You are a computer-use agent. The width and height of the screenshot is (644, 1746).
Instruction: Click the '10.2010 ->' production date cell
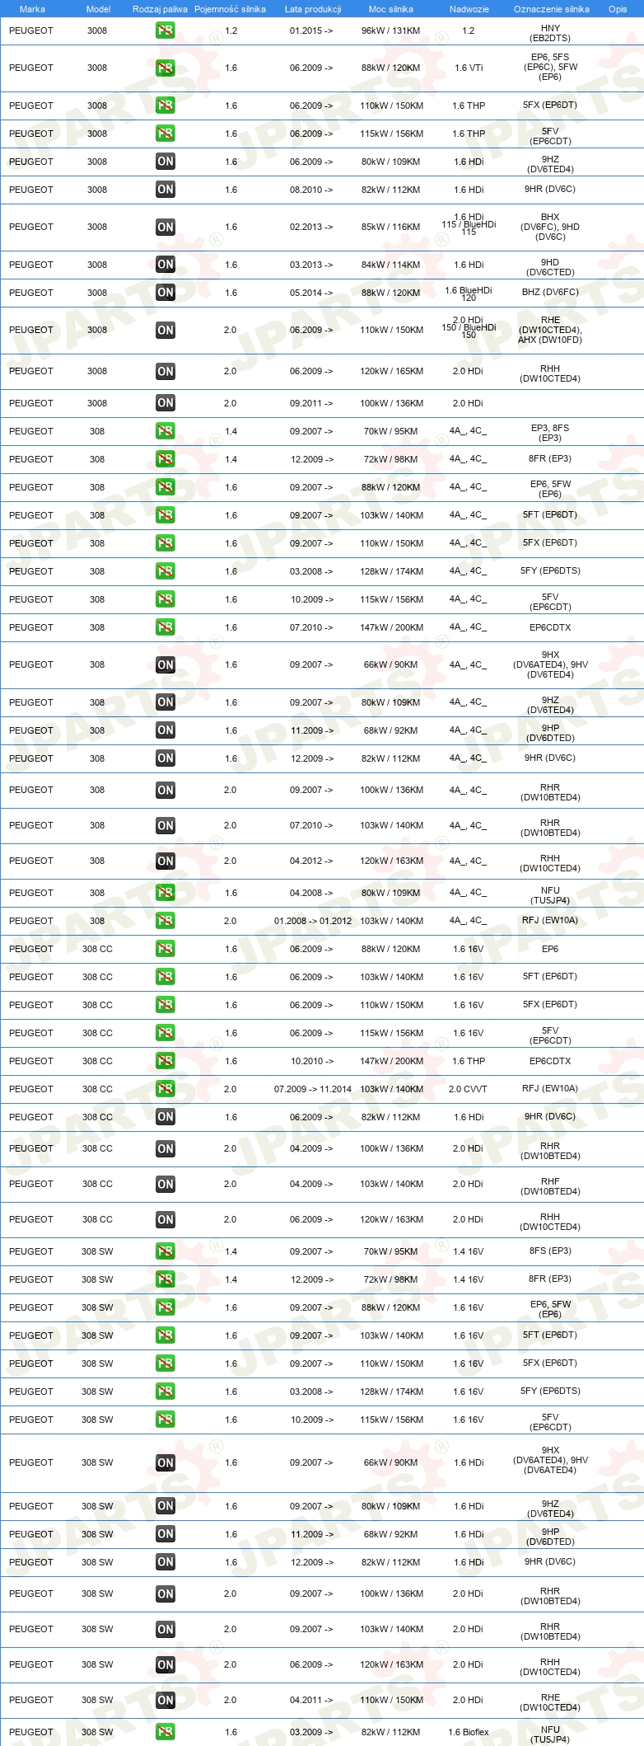click(x=312, y=1061)
